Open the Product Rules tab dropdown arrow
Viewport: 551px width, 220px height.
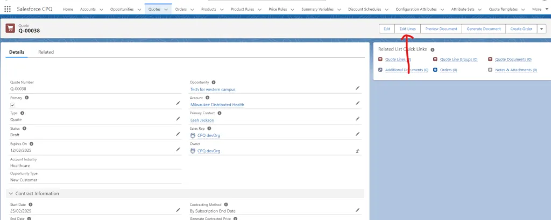260,10
